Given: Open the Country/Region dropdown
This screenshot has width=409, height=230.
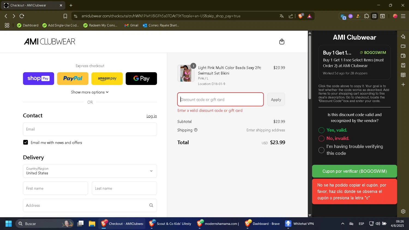Looking at the screenshot, I should tap(90, 171).
